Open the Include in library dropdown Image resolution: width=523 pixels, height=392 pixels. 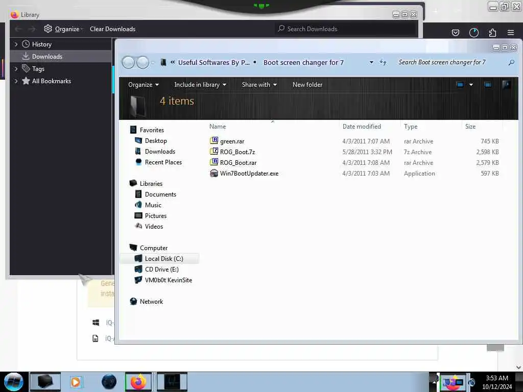pos(200,85)
